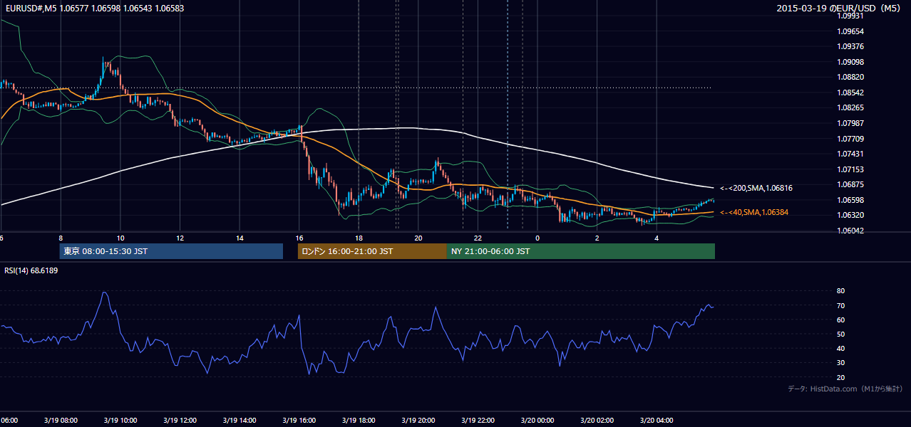Click price axis value 1.06598

[850, 200]
